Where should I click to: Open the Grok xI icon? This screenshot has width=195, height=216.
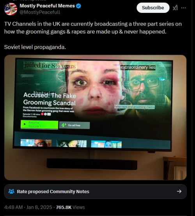click(x=175, y=8)
